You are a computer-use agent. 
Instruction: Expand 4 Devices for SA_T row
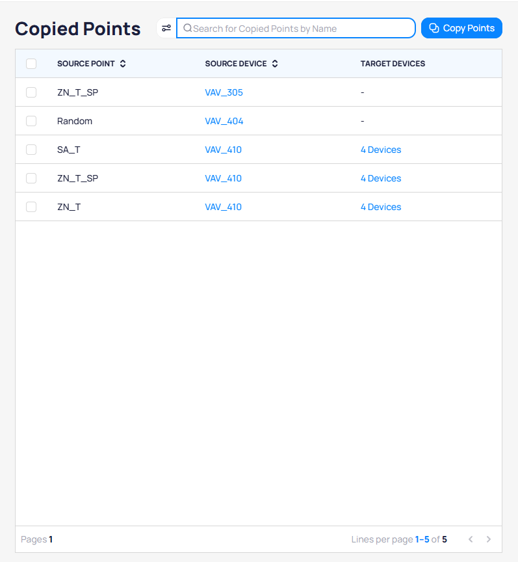point(381,150)
